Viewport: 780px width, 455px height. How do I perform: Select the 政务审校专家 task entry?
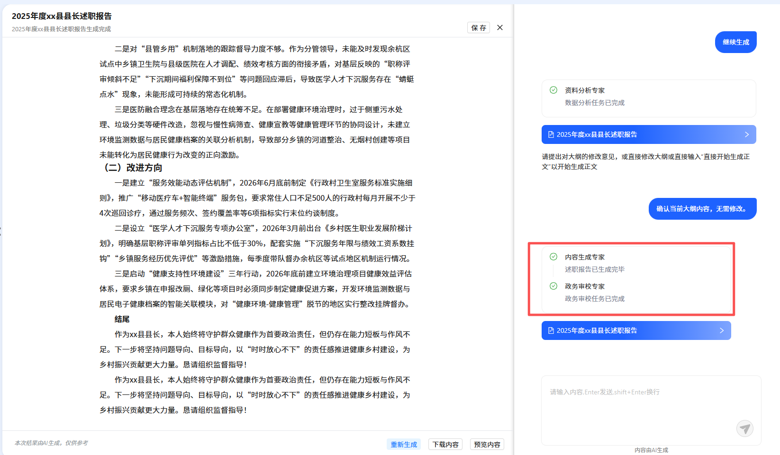tap(585, 286)
